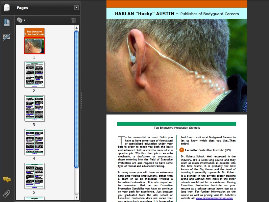Open the Attachments paperclip panel
The image size is (269, 202).
point(7,194)
